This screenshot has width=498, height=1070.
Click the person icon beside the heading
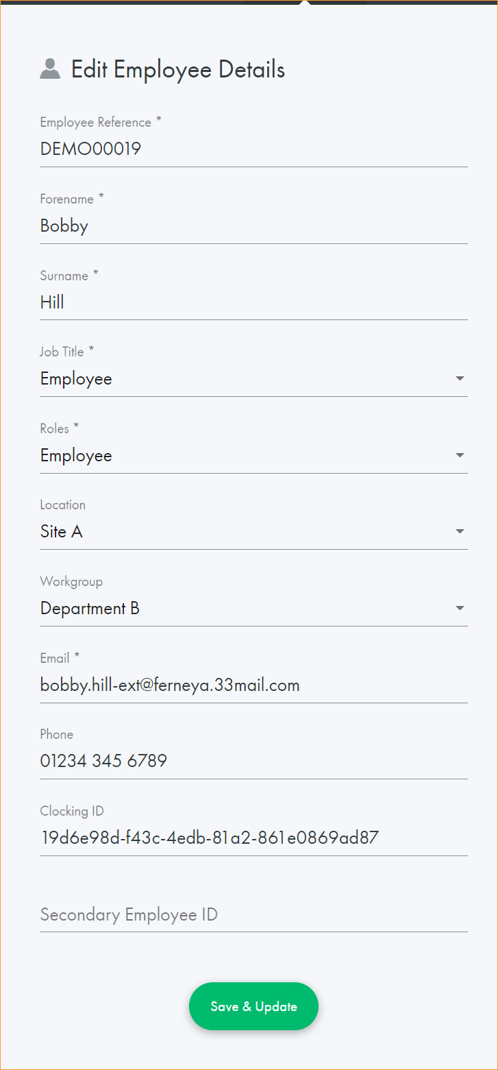[x=50, y=69]
